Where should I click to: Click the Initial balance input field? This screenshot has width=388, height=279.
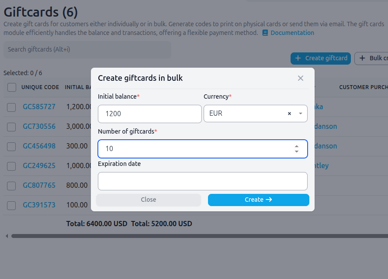point(149,114)
